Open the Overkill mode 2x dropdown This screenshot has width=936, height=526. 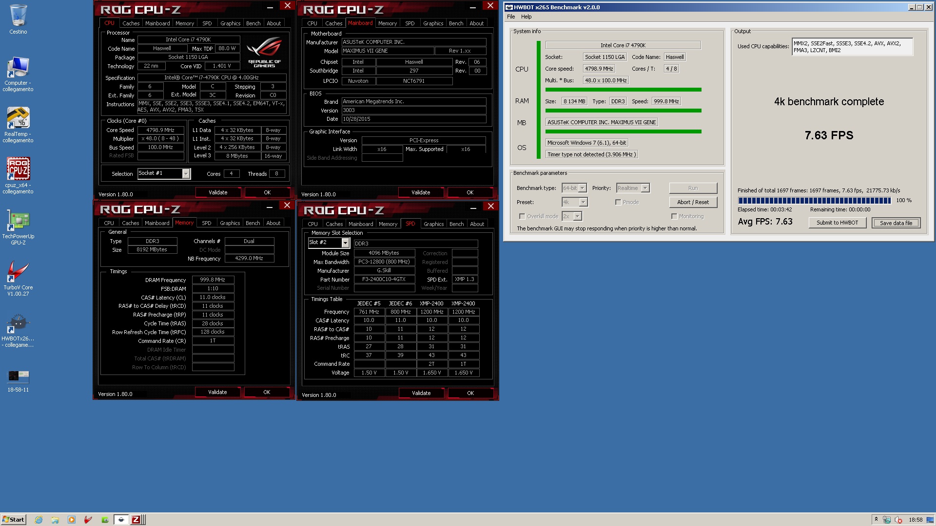coord(577,216)
